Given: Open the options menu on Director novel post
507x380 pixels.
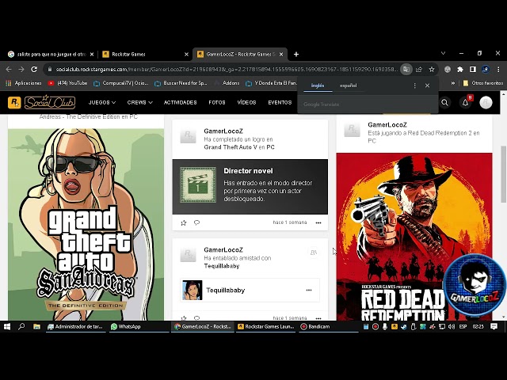Looking at the screenshot, I should click(x=318, y=222).
